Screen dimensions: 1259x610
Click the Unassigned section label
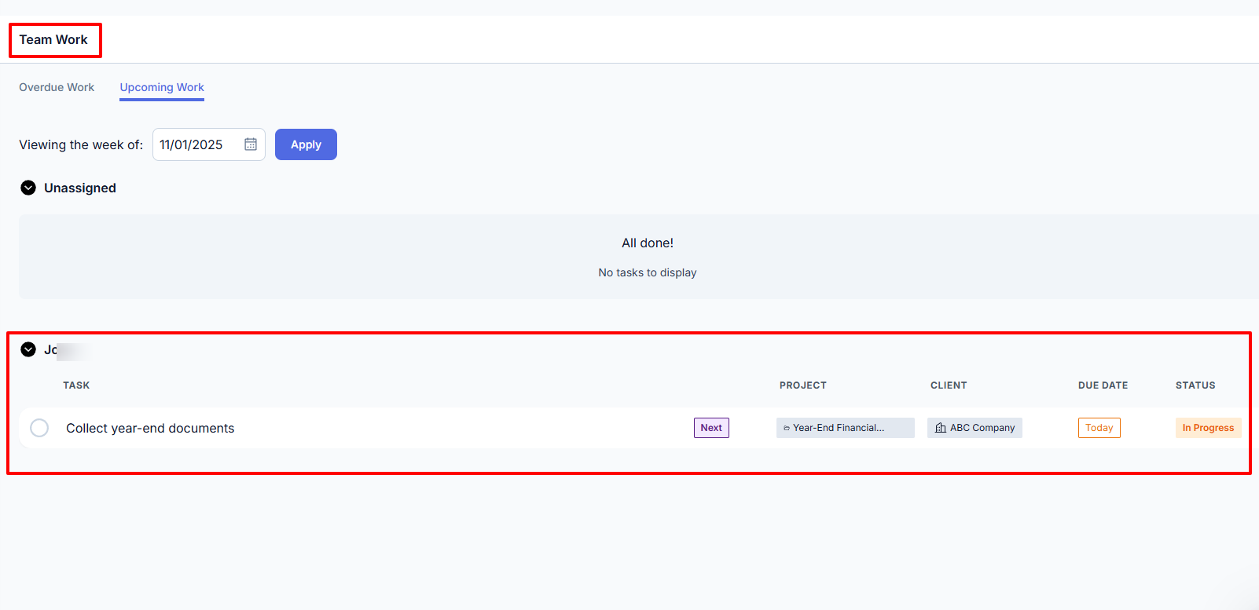pos(80,188)
